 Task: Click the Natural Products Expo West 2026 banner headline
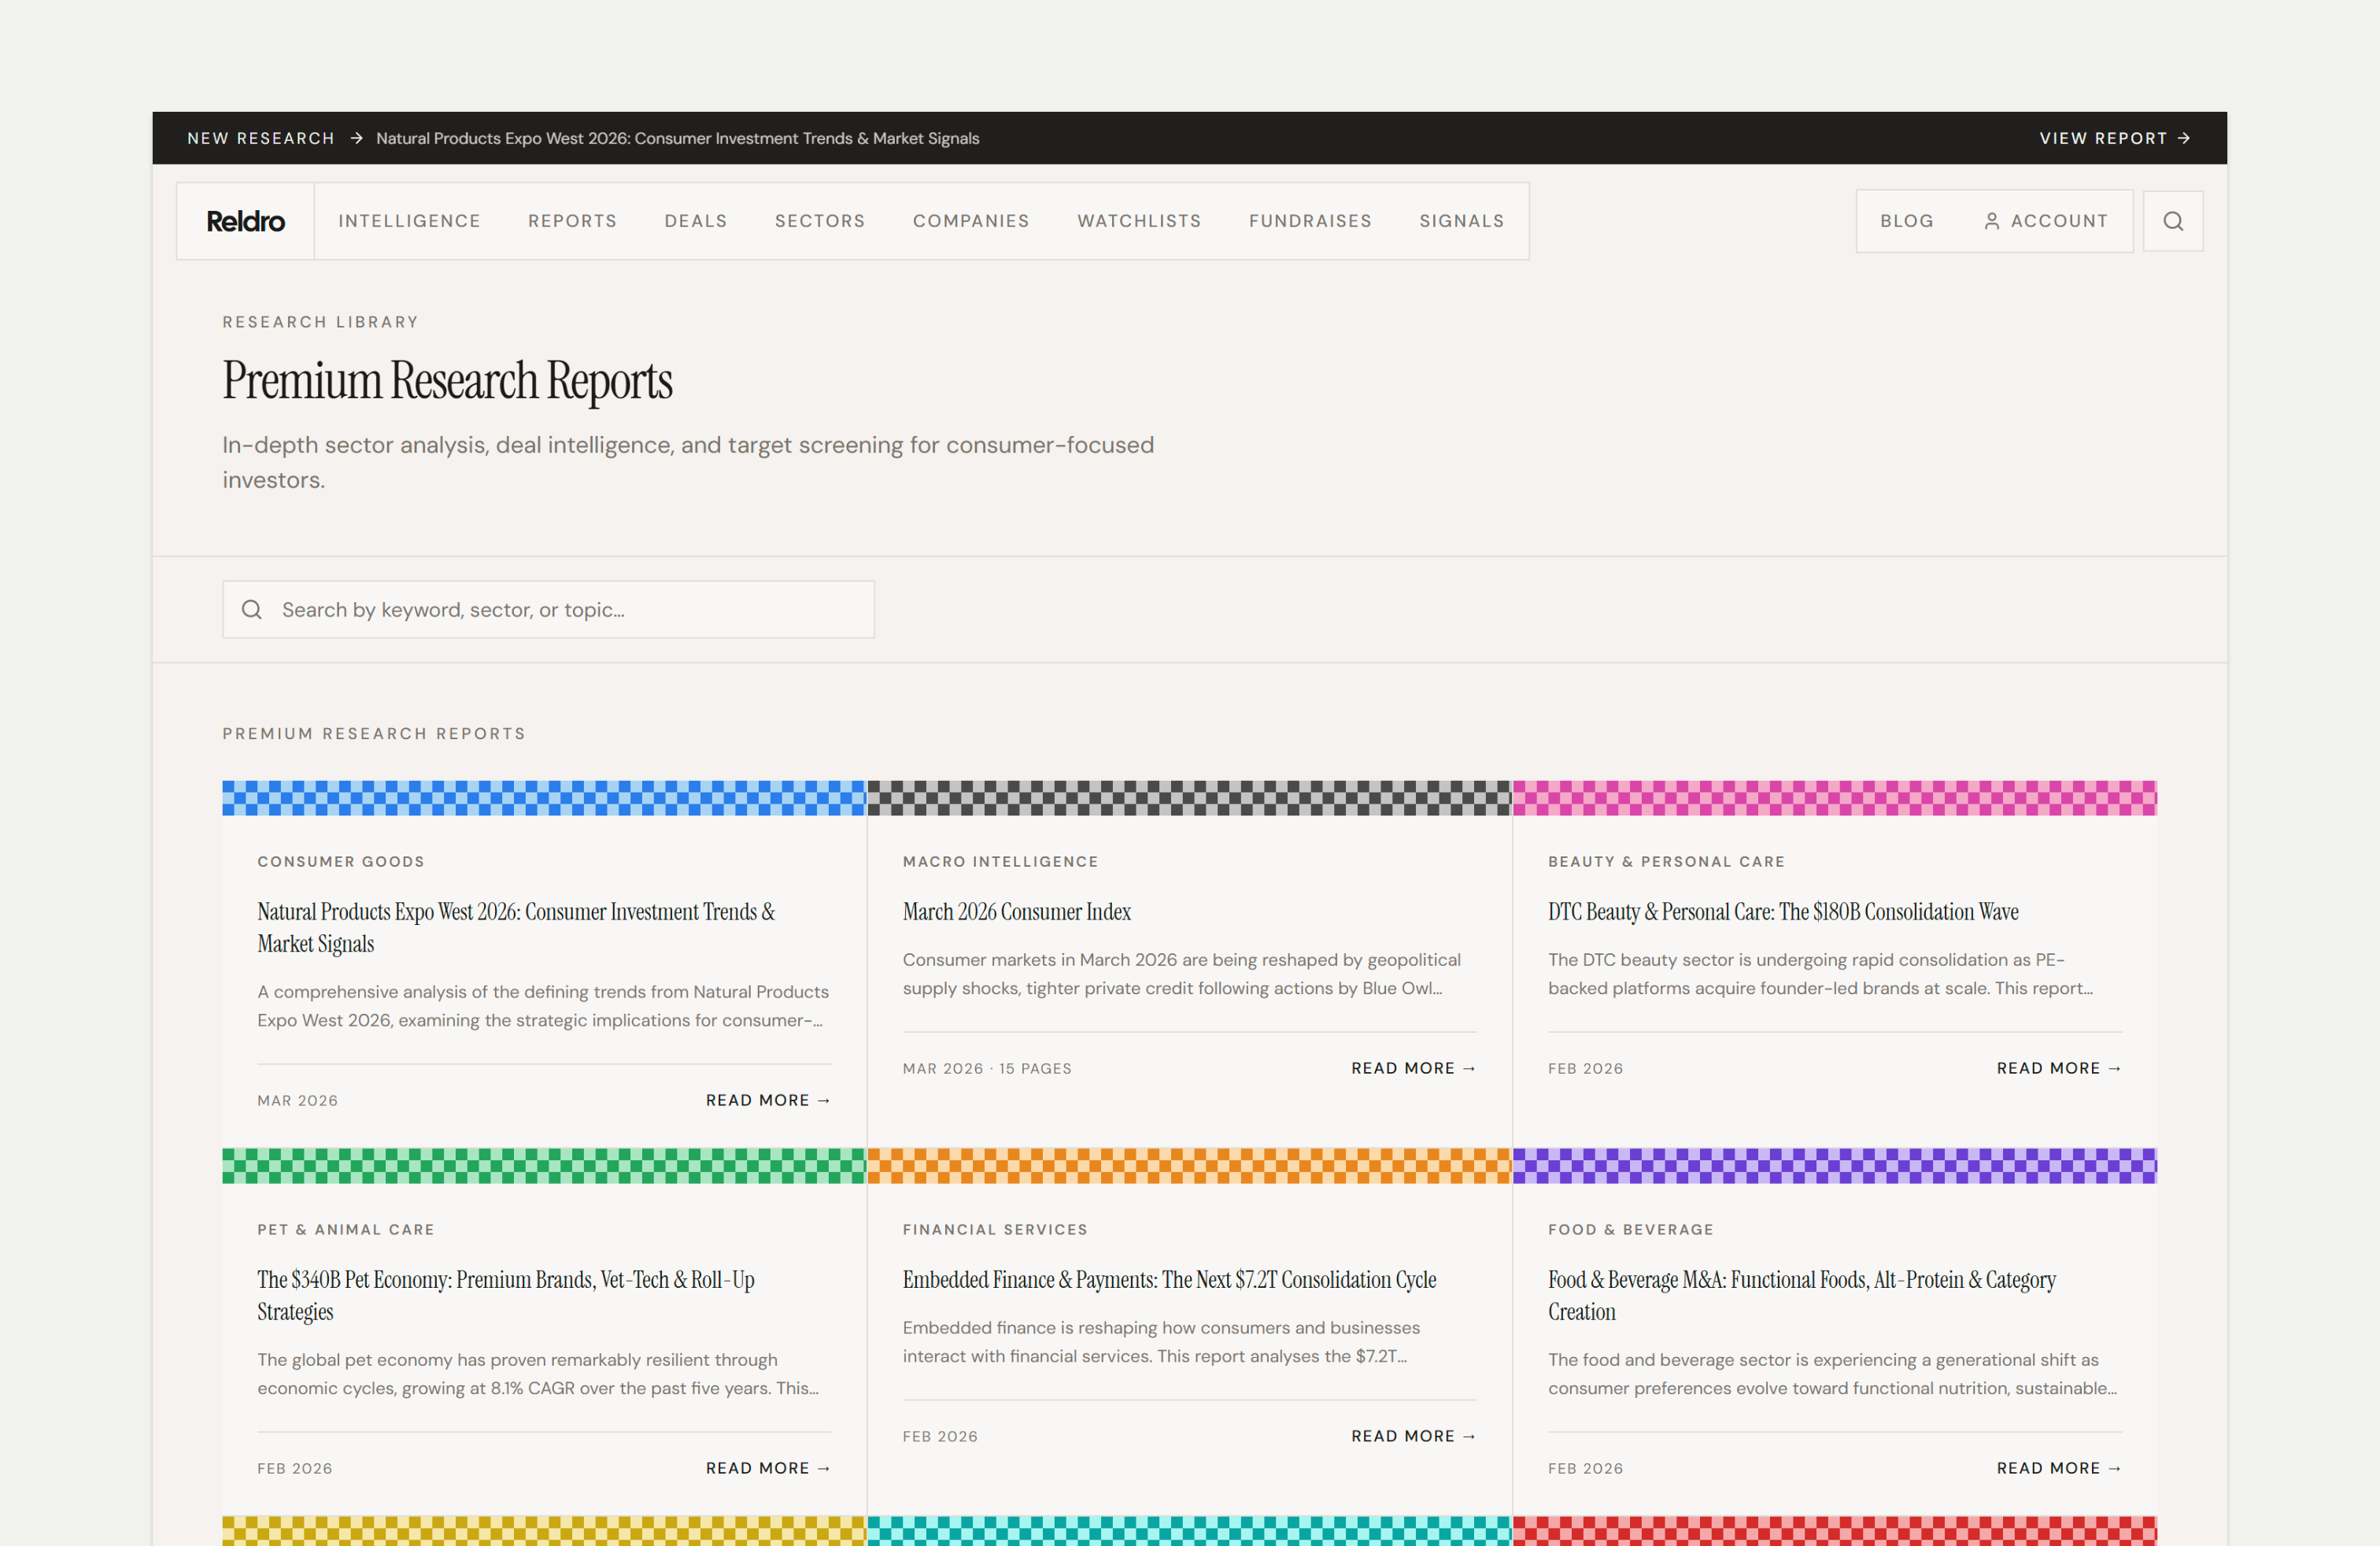point(678,138)
